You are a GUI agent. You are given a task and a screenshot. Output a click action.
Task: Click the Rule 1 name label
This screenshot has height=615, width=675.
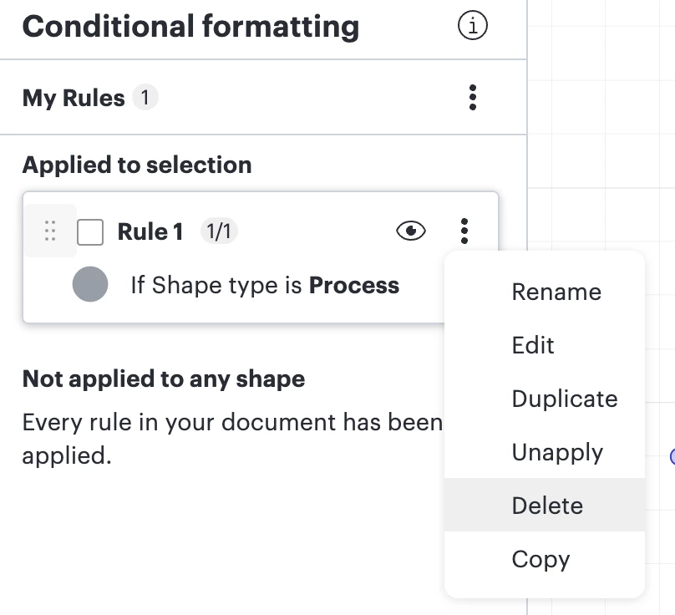150,231
